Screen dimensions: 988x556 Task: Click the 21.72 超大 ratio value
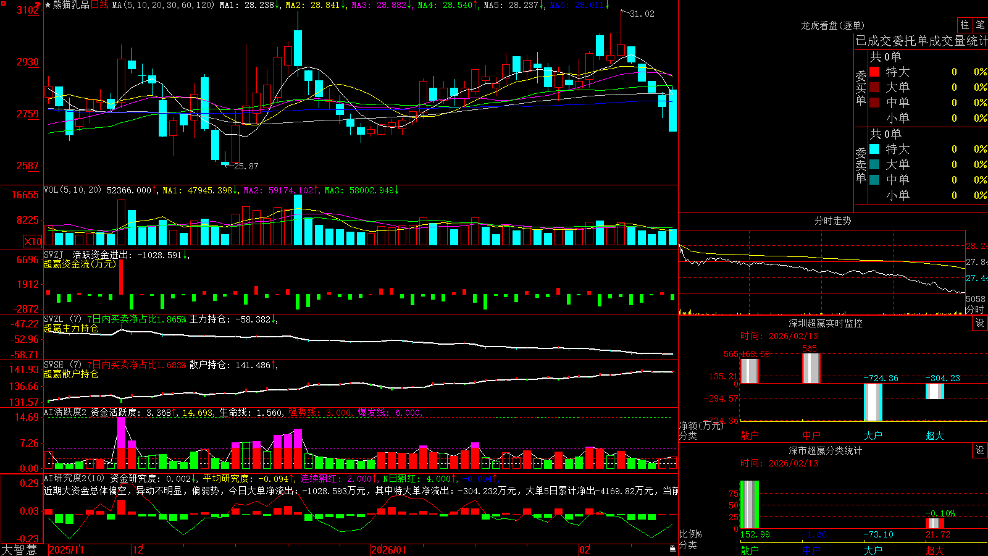tap(938, 534)
